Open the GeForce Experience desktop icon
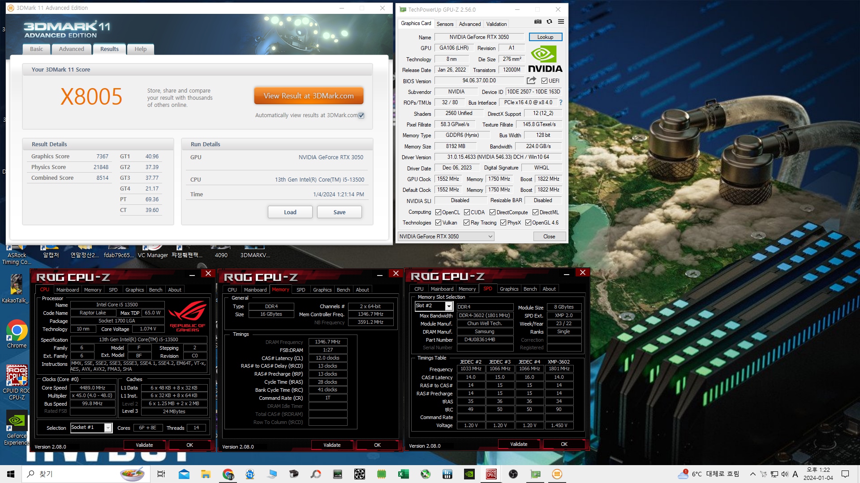This screenshot has height=483, width=860. click(x=17, y=428)
